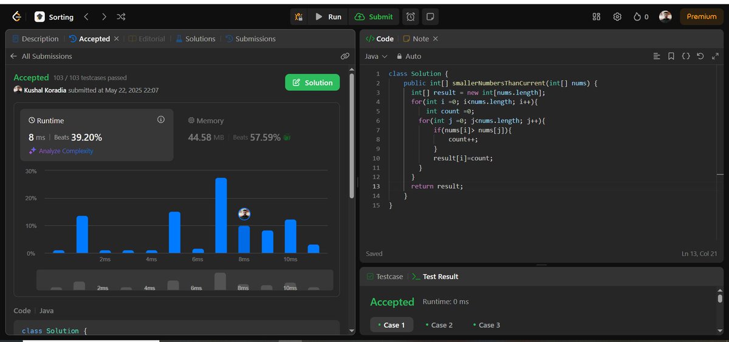
Task: Close the Accepted tab
Action: click(x=117, y=39)
